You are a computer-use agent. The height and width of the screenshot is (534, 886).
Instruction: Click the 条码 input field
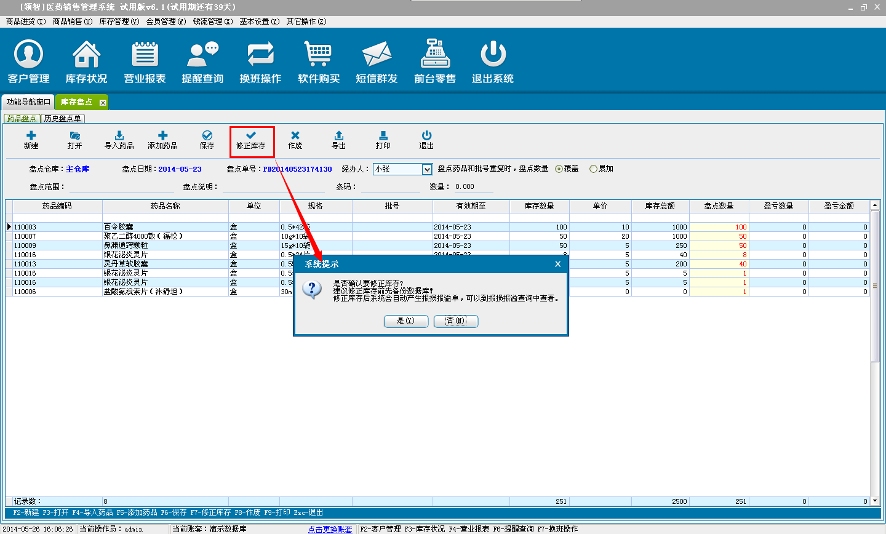tap(390, 187)
